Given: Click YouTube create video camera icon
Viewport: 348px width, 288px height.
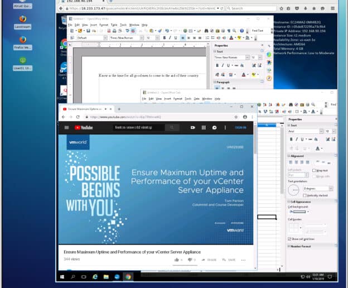Looking at the screenshot, I should pyautogui.click(x=192, y=127).
